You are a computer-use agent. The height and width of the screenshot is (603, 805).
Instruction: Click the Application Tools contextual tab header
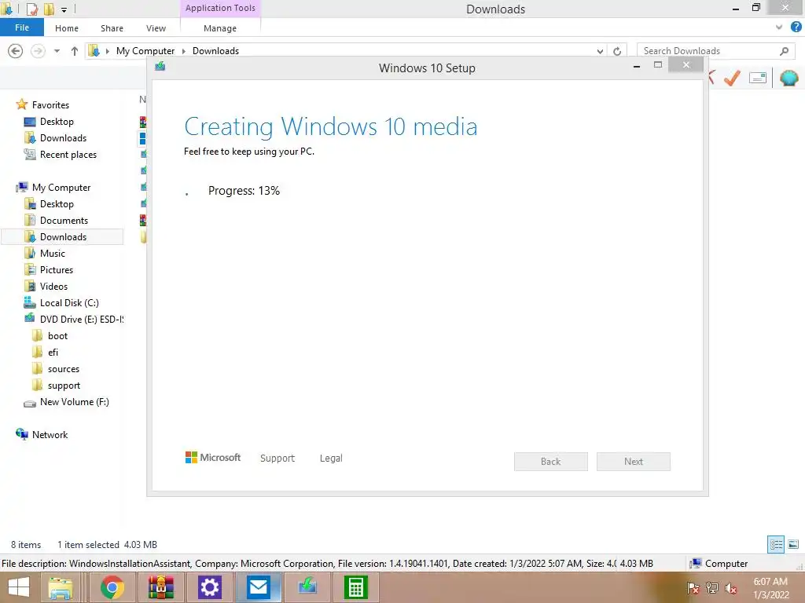[220, 8]
